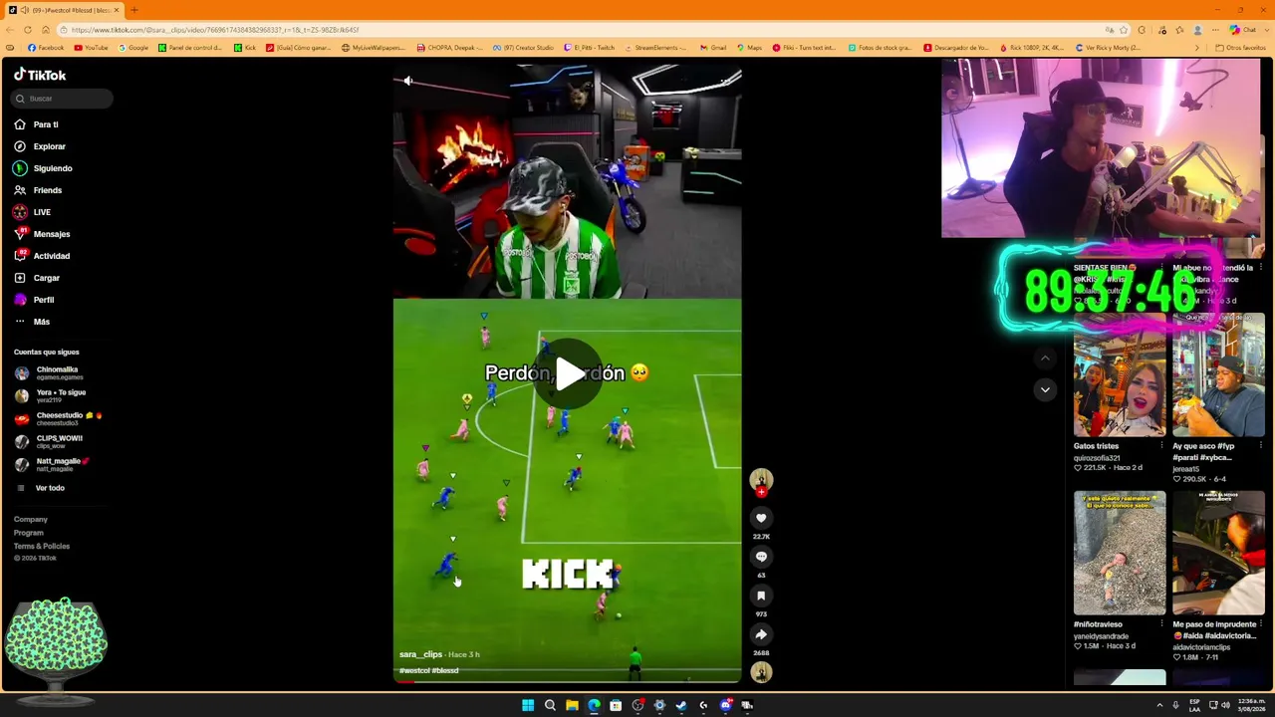Open the YouTube bookmark
The height and width of the screenshot is (717, 1275).
tap(91, 48)
